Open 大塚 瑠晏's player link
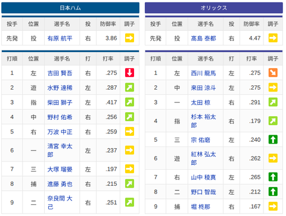Image resolution: width=286 pixels, height=216 pixels. 60,169
